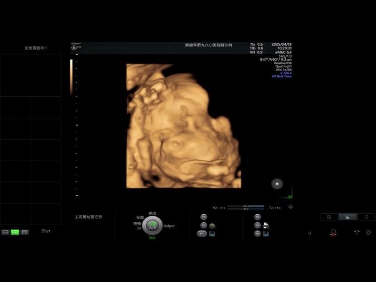Click the Mix 34/66 setting text

coord(284,70)
